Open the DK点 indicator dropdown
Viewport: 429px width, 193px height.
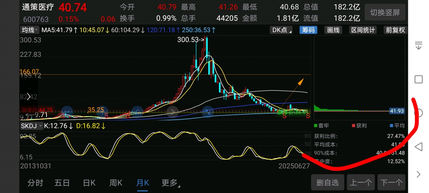pyautogui.click(x=281, y=30)
